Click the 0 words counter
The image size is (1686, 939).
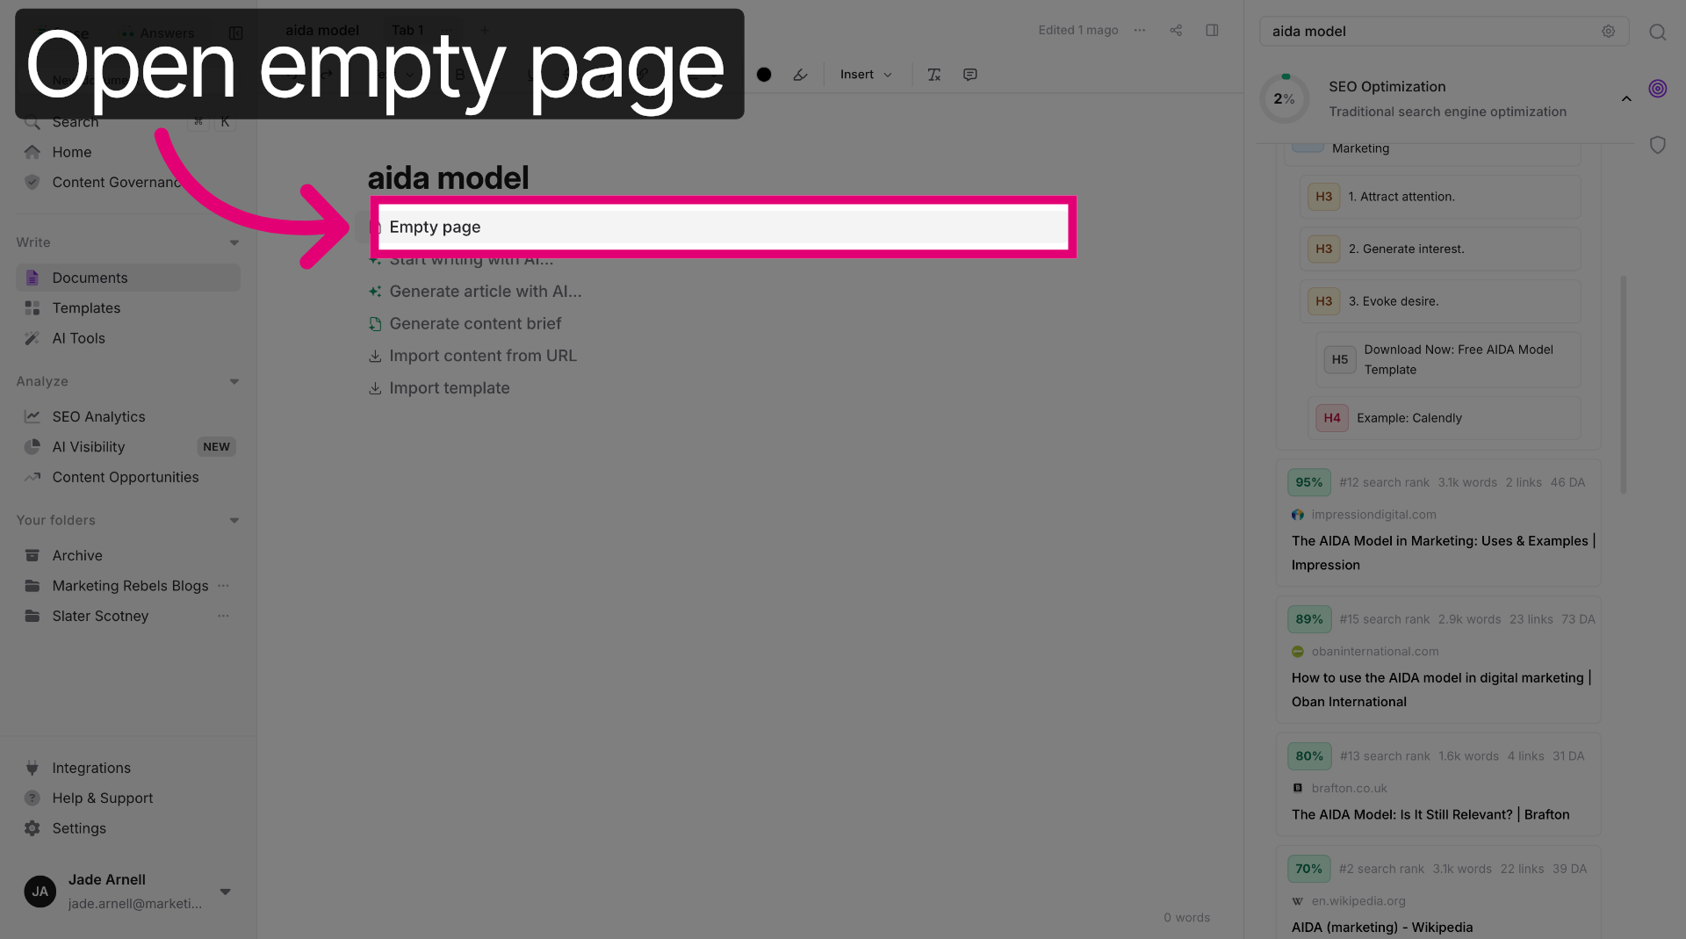click(1186, 917)
